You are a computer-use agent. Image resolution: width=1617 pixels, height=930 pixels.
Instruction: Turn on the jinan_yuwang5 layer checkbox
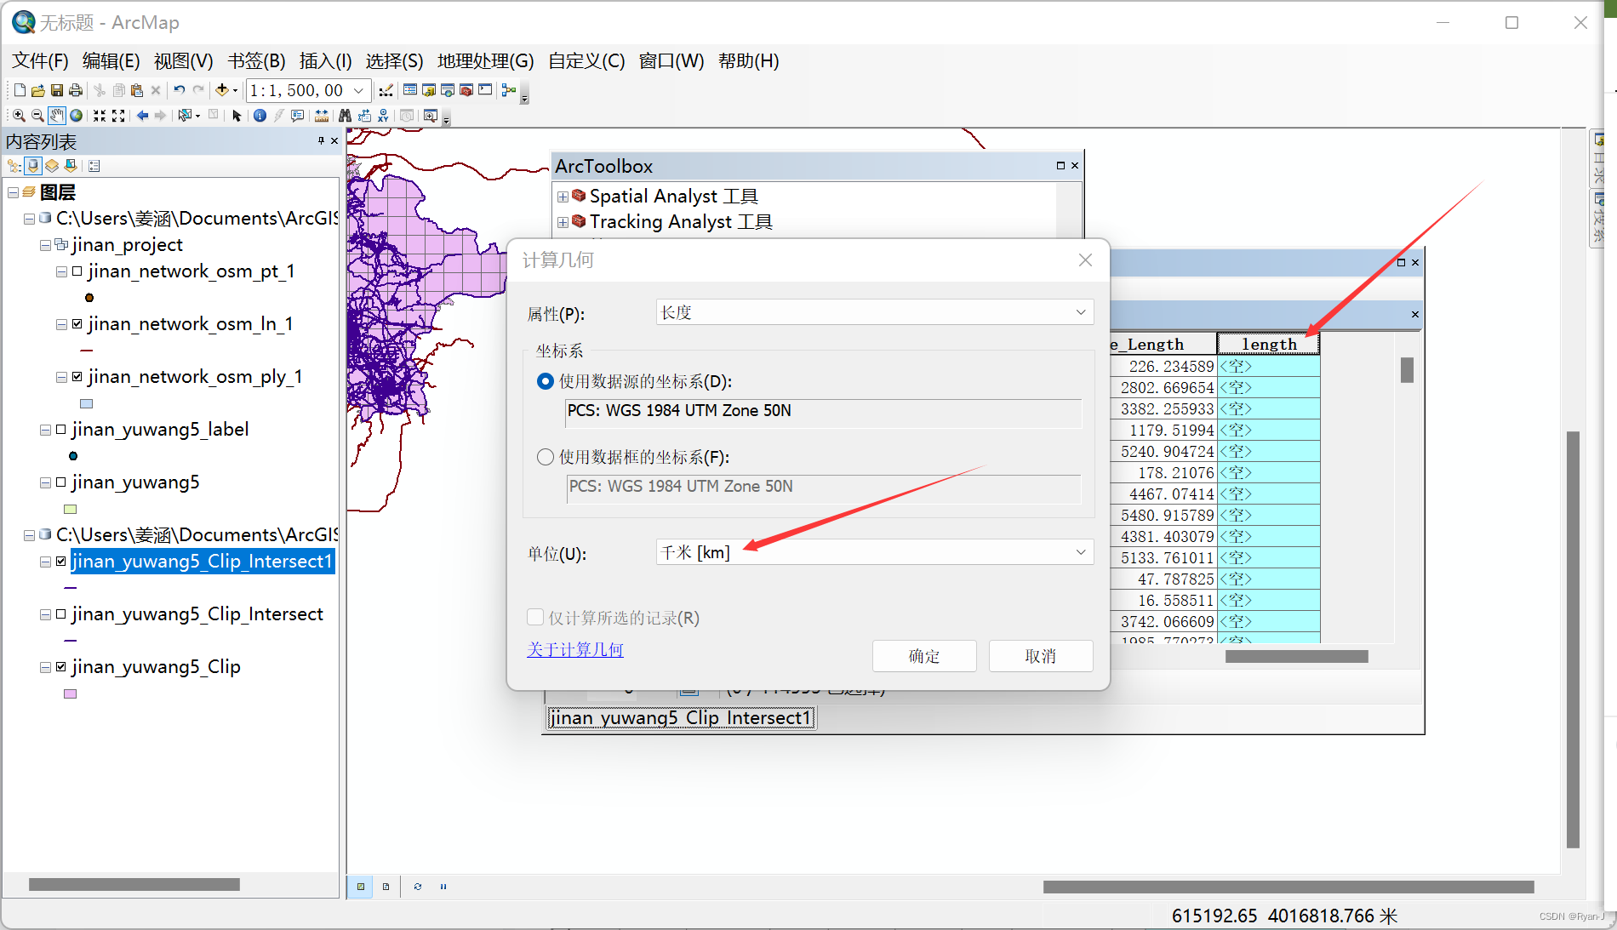tap(61, 482)
